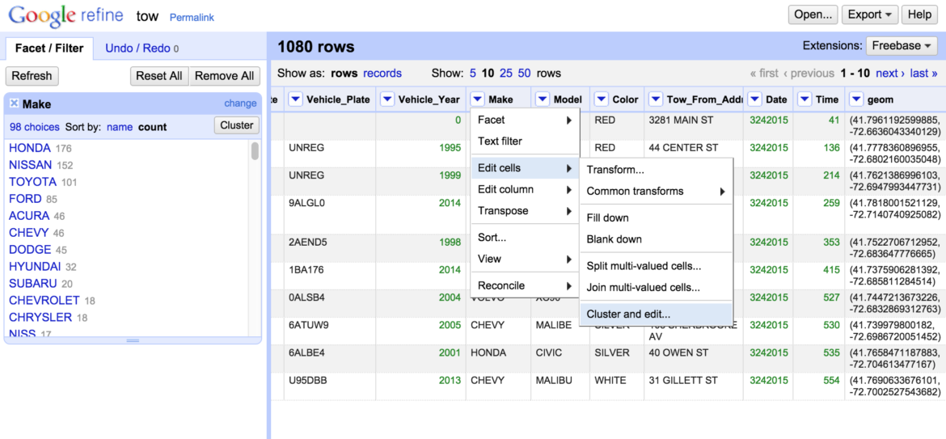
Task: Open the Date column dropdown arrow
Action: [754, 99]
